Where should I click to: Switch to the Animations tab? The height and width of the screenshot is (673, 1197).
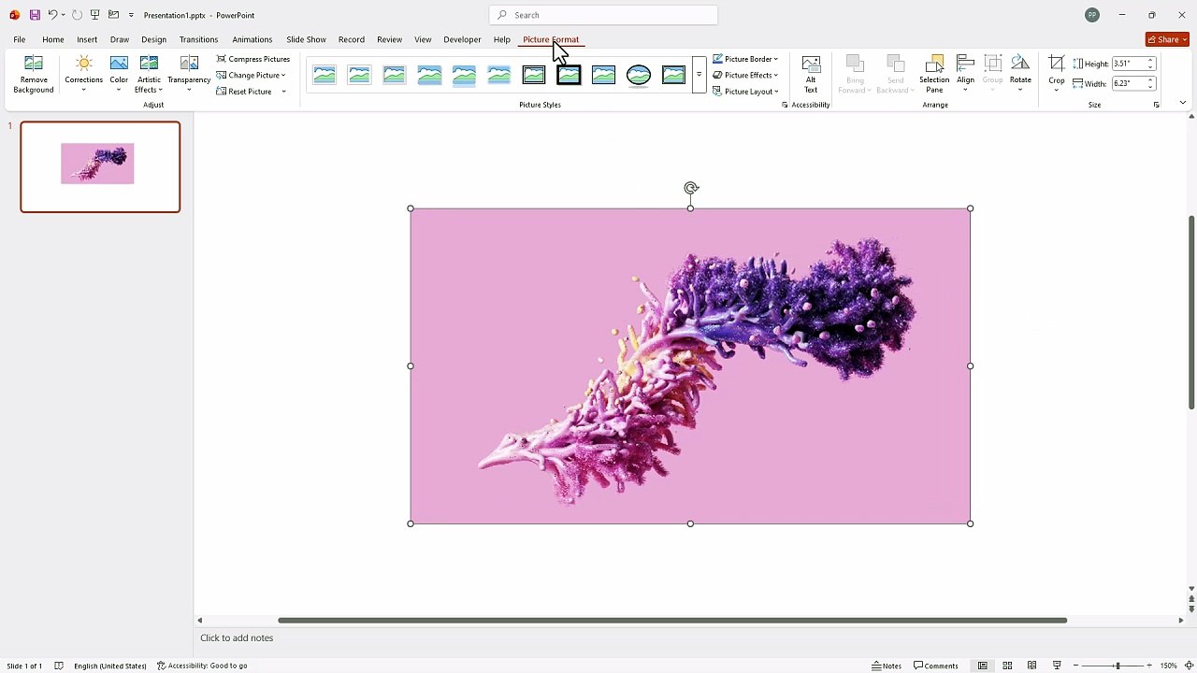pyautogui.click(x=252, y=39)
